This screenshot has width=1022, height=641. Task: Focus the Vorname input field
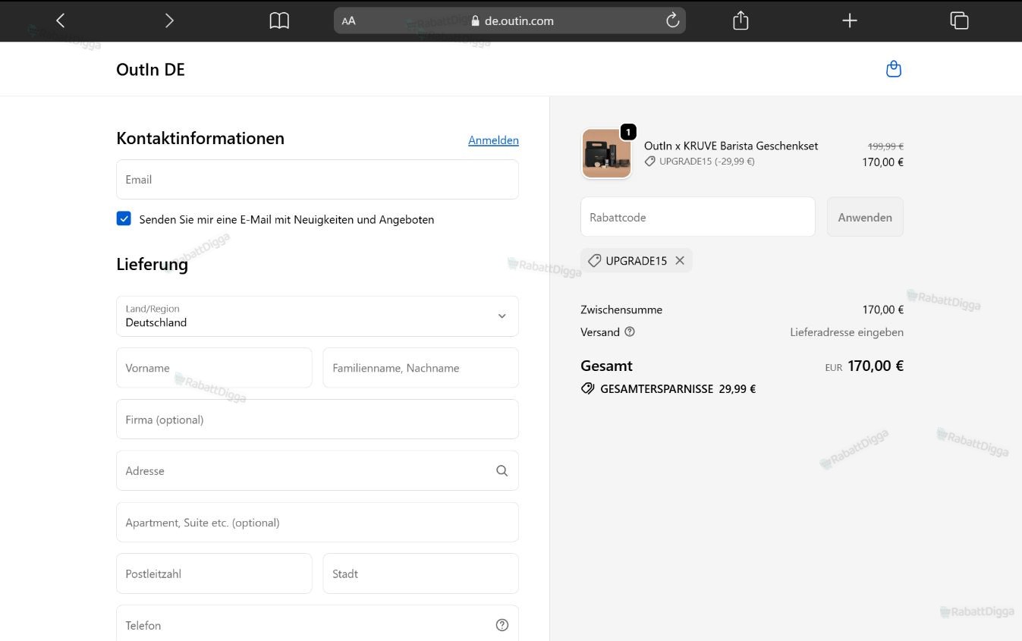tap(214, 368)
